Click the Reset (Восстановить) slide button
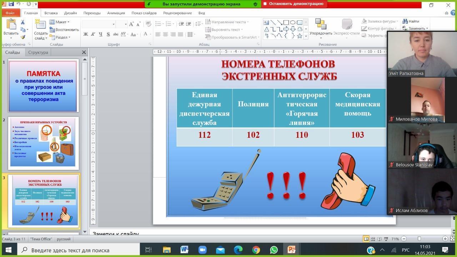The height and width of the screenshot is (257, 457). [64, 30]
